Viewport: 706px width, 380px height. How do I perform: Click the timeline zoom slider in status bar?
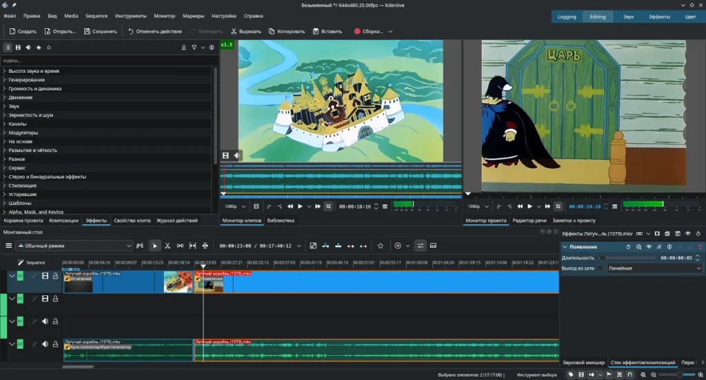tap(677, 374)
